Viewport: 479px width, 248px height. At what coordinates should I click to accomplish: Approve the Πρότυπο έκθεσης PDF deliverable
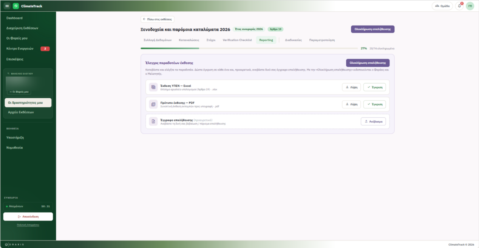coord(374,104)
